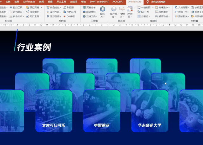Click the 特殊选中 special select icon

click(156, 8)
